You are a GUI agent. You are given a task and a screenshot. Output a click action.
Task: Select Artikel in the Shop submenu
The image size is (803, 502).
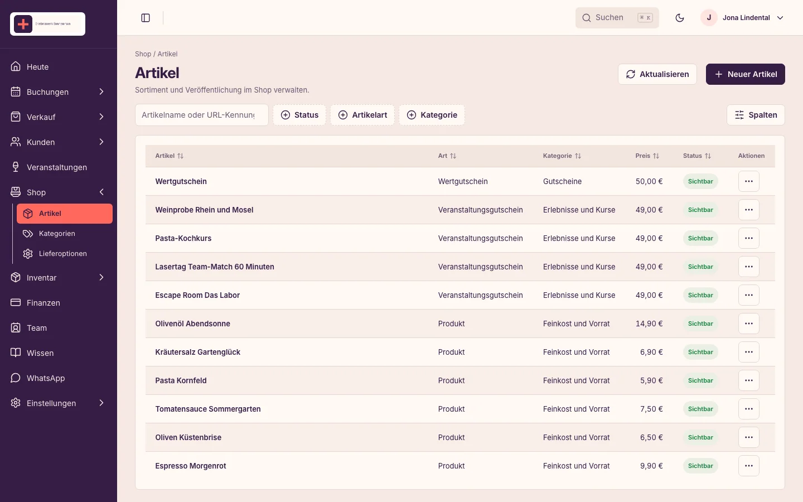[65, 214]
